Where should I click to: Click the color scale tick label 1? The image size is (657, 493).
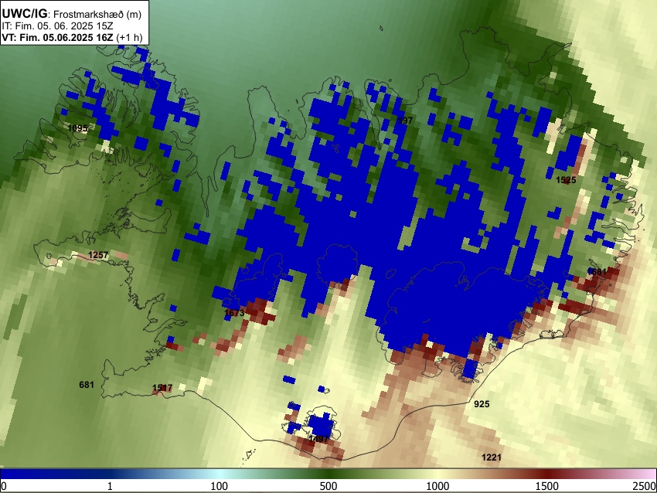click(110, 486)
